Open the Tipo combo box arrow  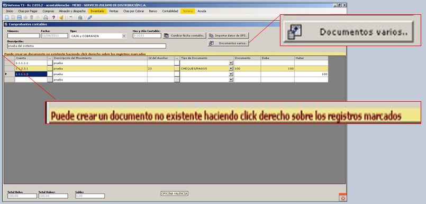124,36
